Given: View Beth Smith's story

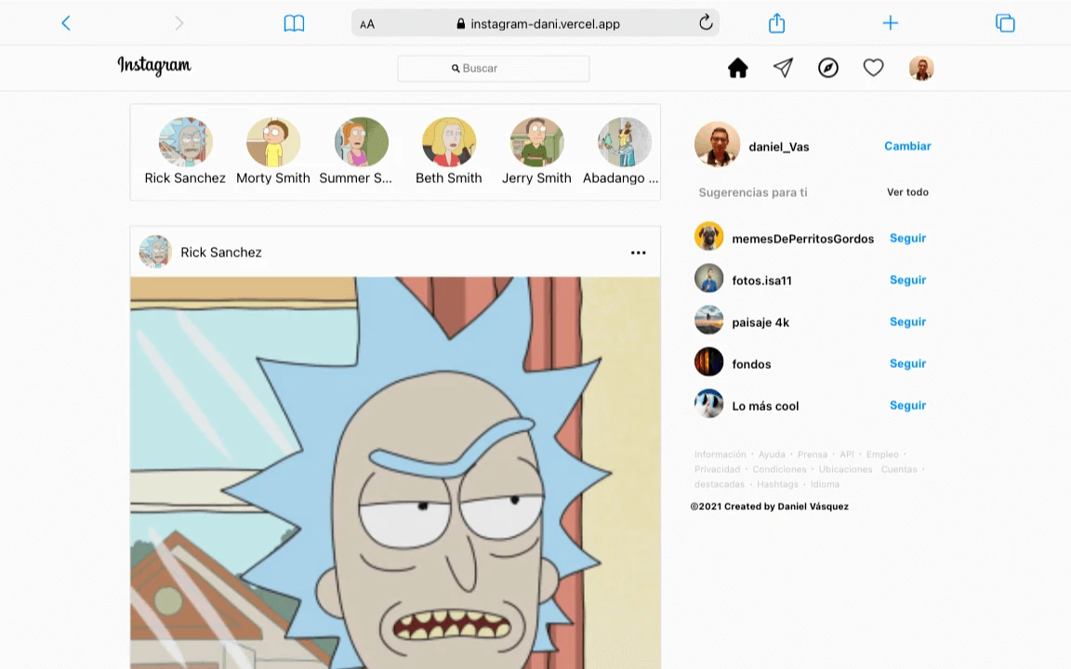Looking at the screenshot, I should 449,141.
